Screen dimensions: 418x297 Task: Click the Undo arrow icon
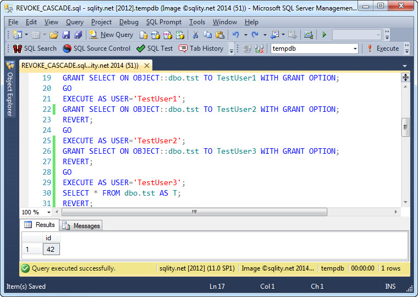pos(235,35)
